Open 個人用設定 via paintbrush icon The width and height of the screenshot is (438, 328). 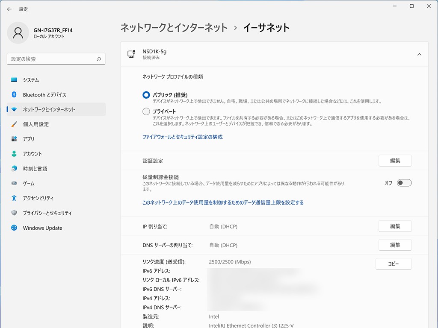pyautogui.click(x=14, y=124)
